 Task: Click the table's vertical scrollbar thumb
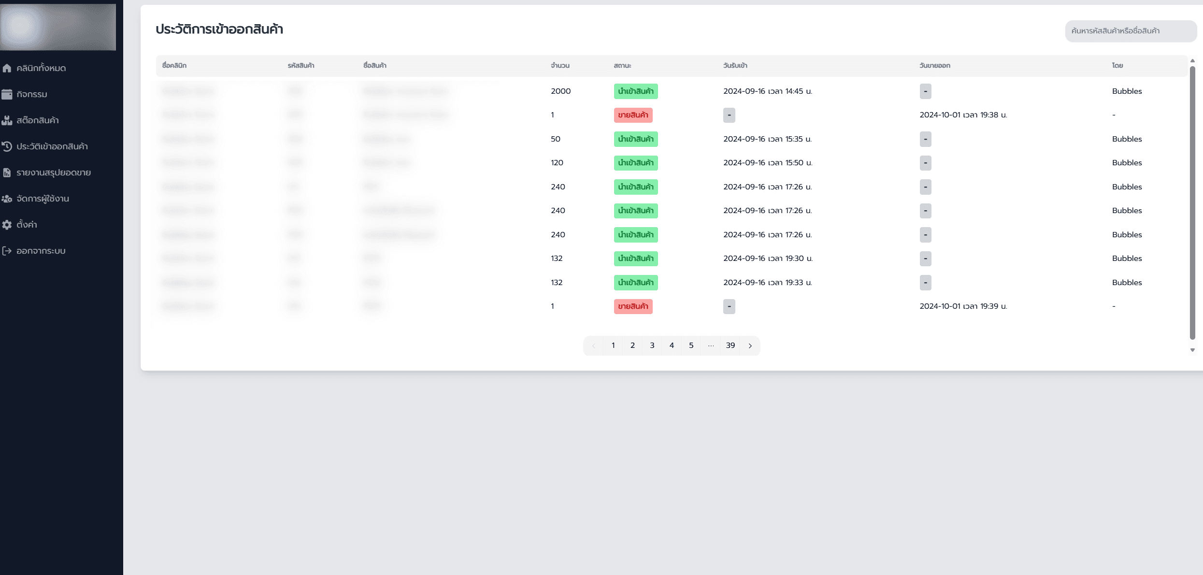point(1192,203)
